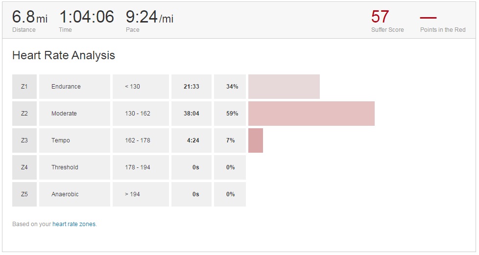
Task: Click the Heart Rate Analysis heading
Action: (x=64, y=55)
